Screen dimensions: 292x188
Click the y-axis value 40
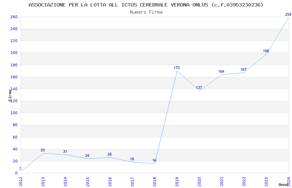point(15,149)
